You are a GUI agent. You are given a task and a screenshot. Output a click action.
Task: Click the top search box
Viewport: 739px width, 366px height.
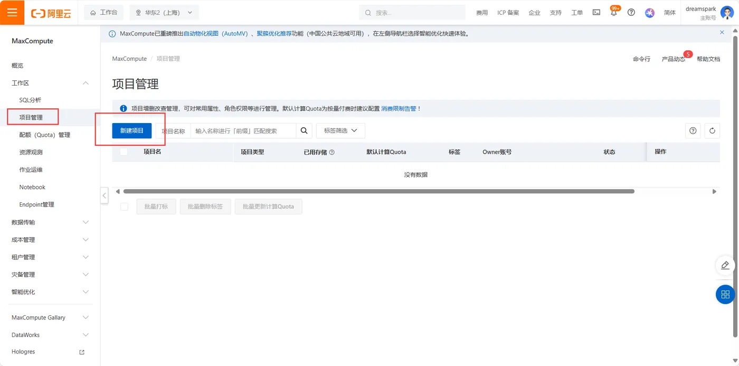[412, 12]
